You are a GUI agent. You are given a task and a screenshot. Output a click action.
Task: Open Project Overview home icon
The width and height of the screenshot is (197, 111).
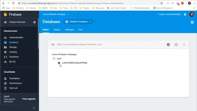pos(5,22)
